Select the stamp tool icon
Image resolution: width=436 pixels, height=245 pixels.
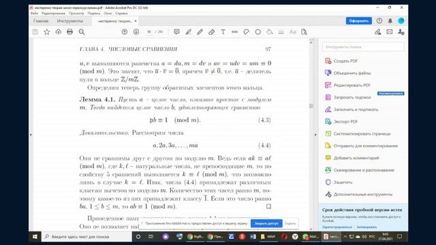247,32
